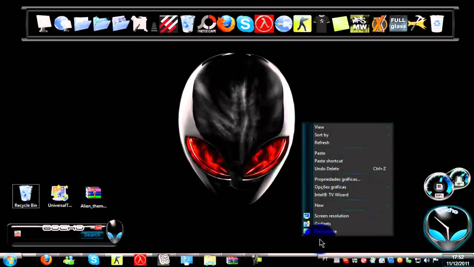Start Half-Life from the top dock
Screen dimensions: 474x267
(264, 24)
